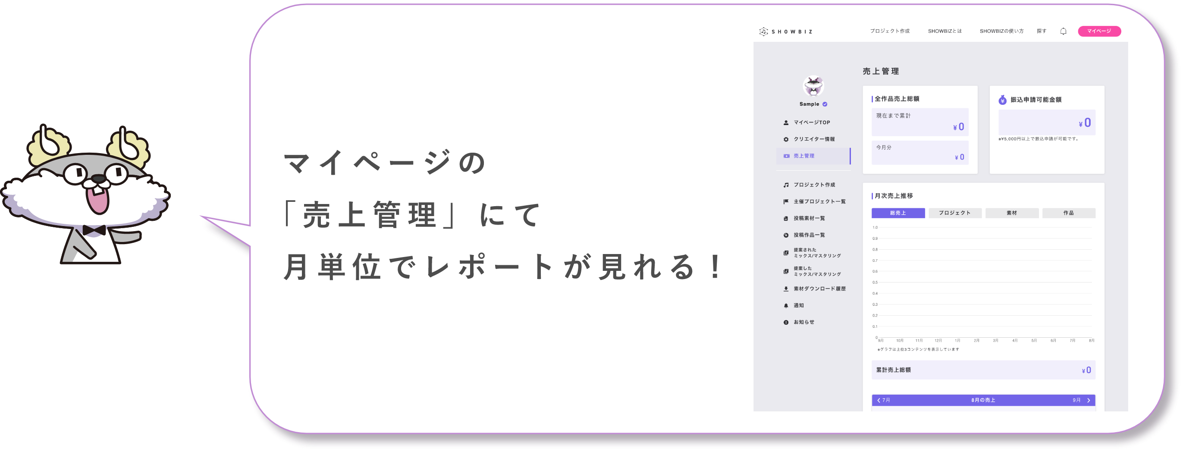Open sidebar プロジェクト作成 link

[x=814, y=185]
